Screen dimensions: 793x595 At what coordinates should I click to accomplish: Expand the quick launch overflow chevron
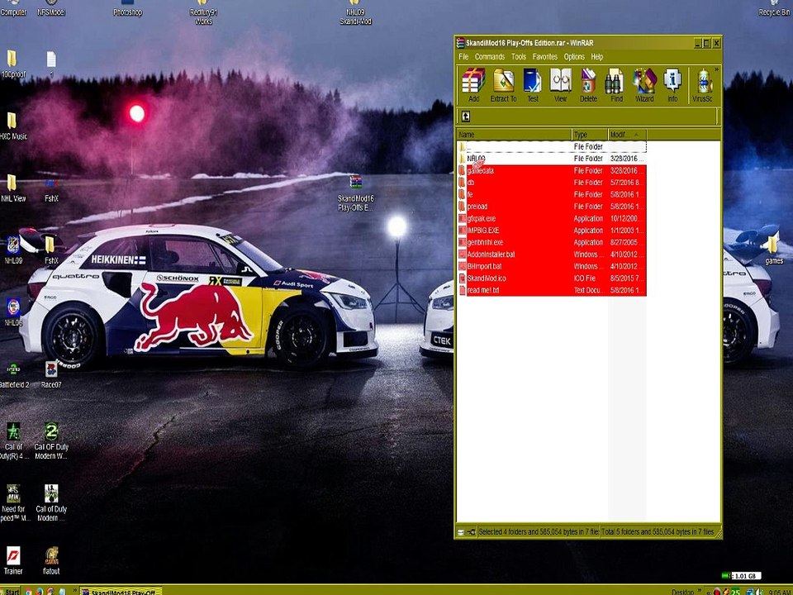pyautogui.click(x=75, y=590)
